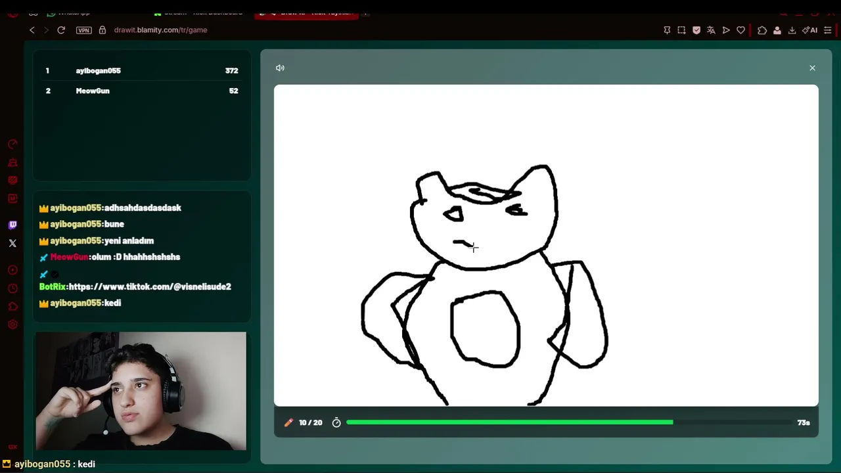
Task: Click the white drawing canvas with the cat sketch
Action: click(546, 245)
